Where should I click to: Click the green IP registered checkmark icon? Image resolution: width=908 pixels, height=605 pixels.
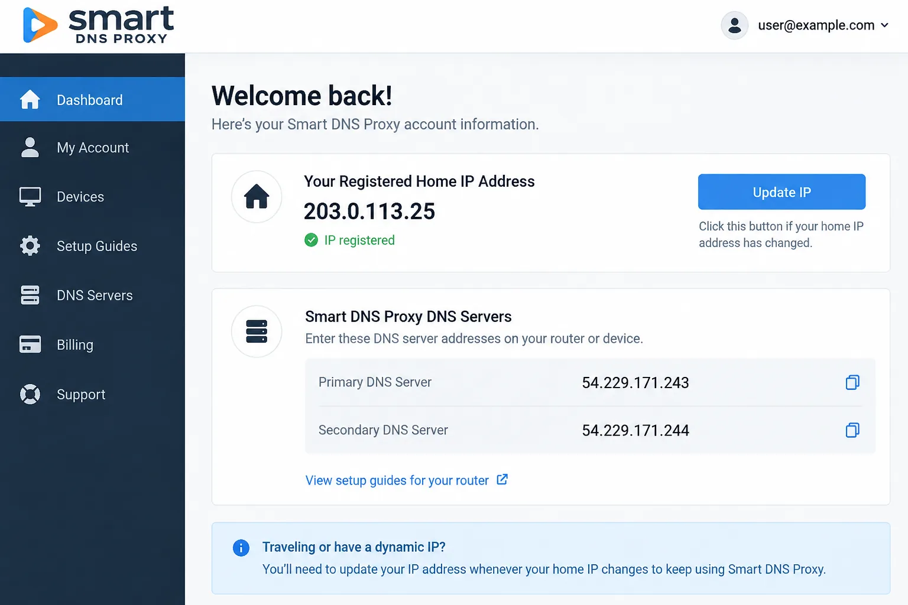pyautogui.click(x=311, y=240)
